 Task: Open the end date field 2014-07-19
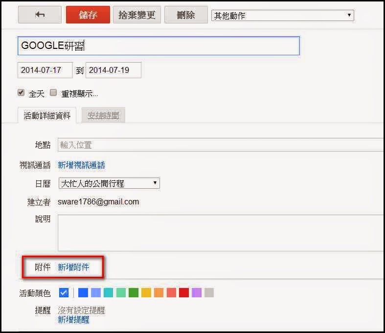[113, 70]
